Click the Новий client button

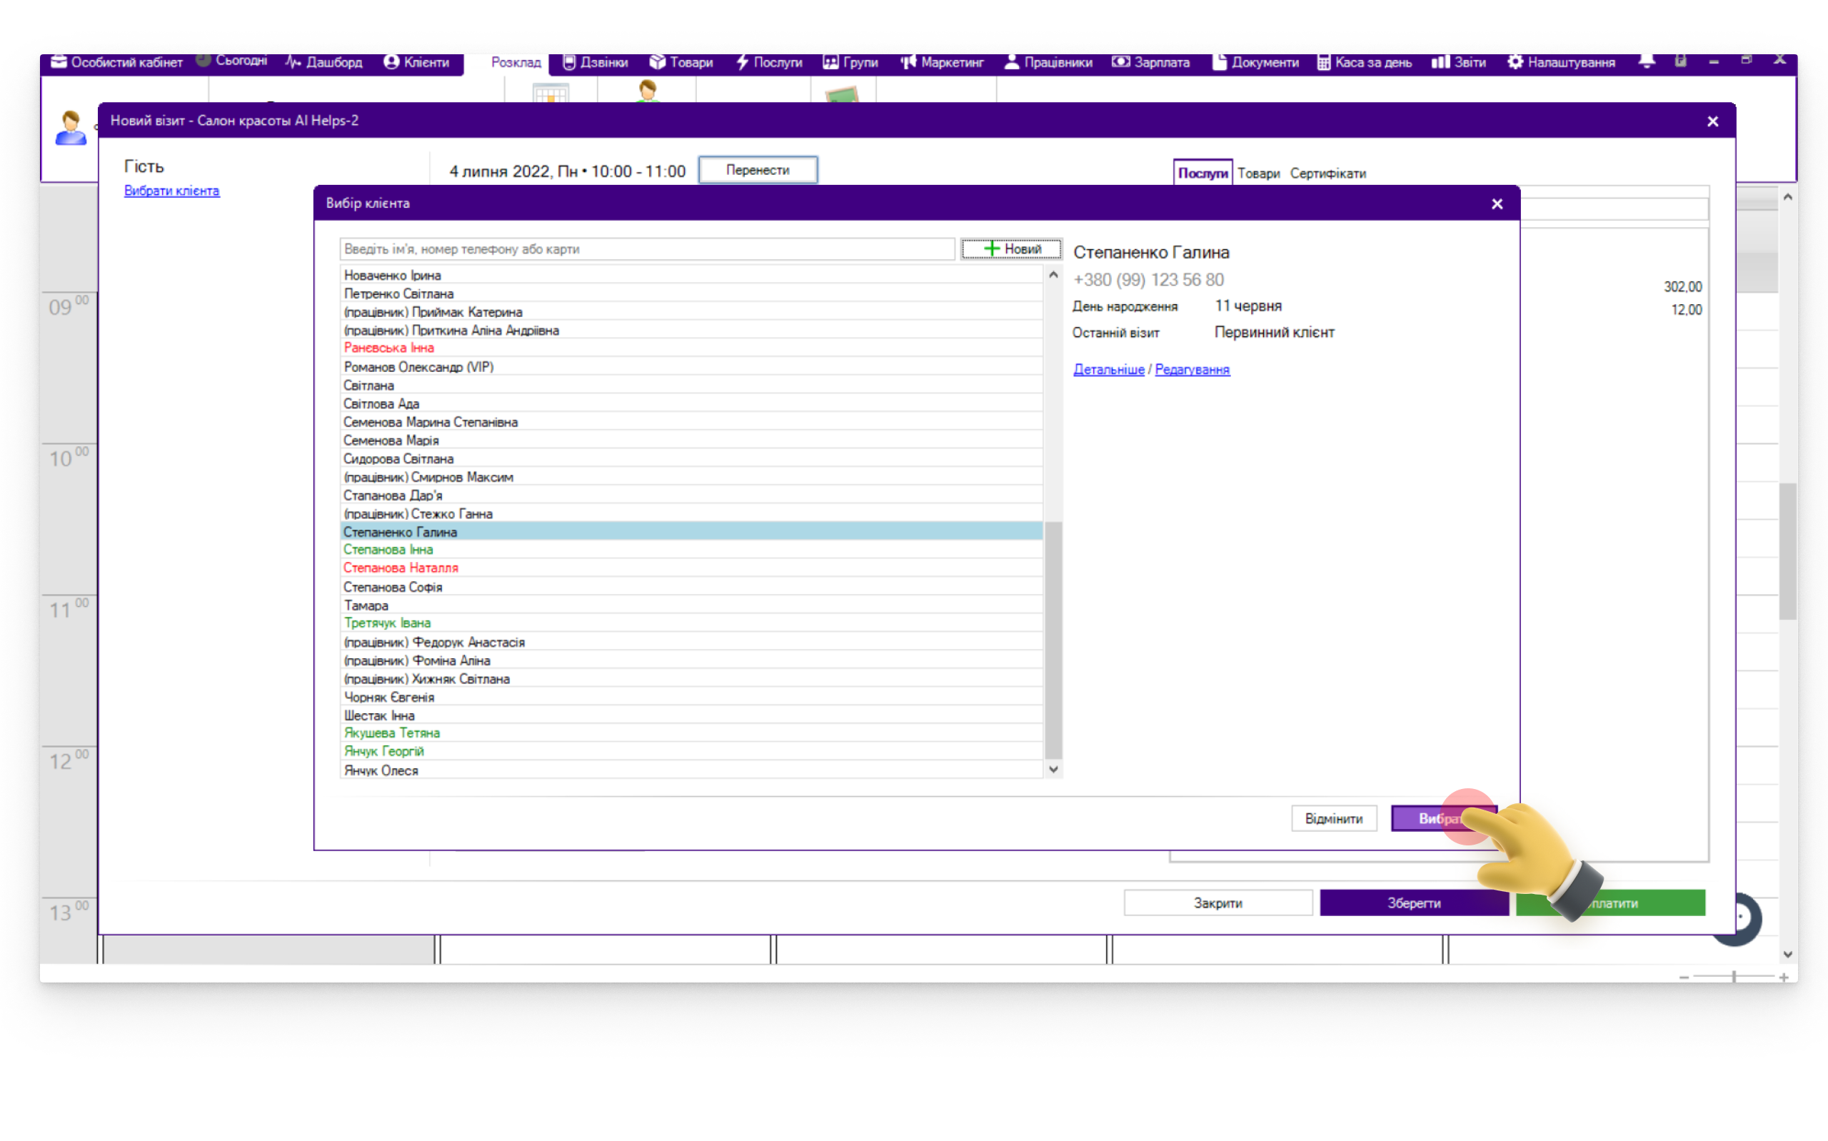tap(1011, 249)
